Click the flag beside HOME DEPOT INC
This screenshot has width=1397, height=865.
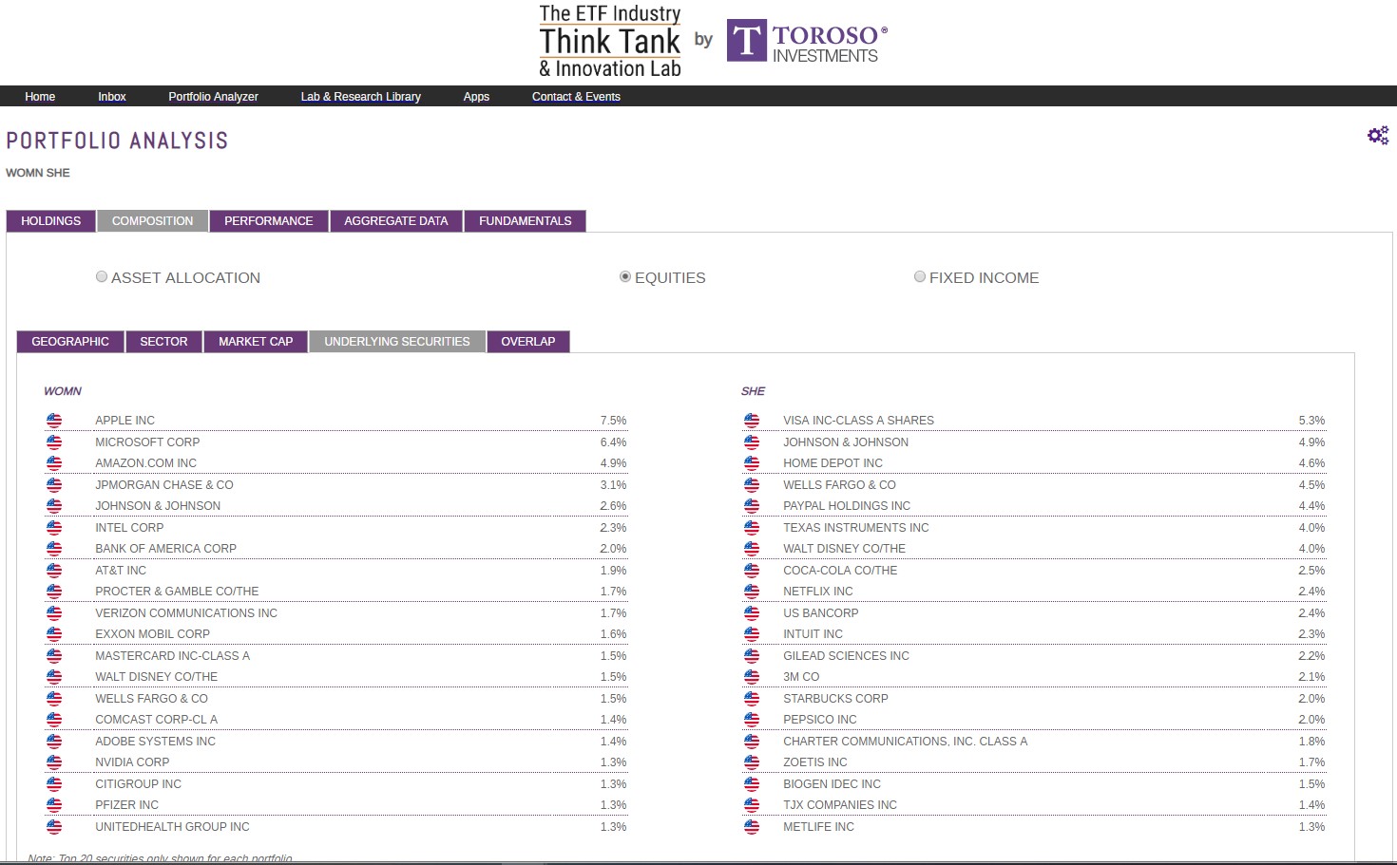(752, 463)
